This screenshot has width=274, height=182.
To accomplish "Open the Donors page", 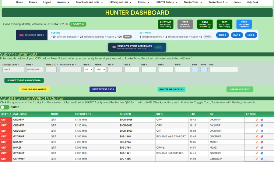I will tap(33, 2).
